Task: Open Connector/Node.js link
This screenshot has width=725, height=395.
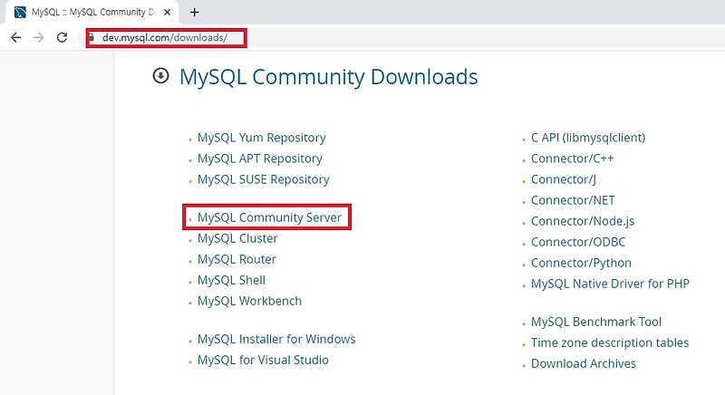Action: click(x=583, y=221)
